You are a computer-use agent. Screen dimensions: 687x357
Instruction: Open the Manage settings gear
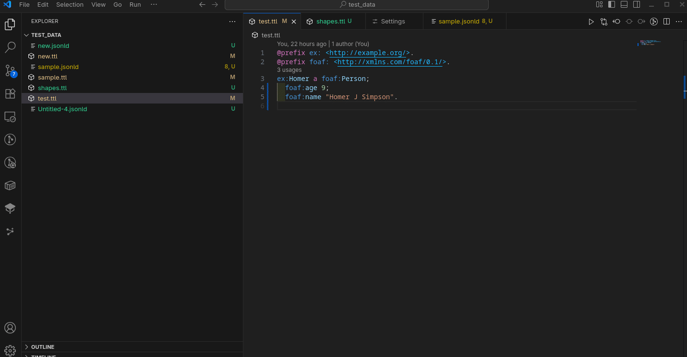[x=10, y=350]
